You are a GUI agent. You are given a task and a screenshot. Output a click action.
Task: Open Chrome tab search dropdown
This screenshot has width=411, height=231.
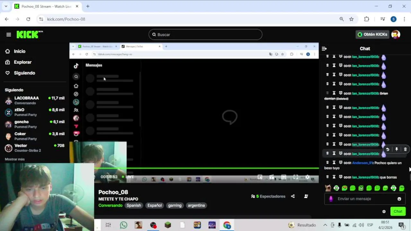[x=6, y=6]
